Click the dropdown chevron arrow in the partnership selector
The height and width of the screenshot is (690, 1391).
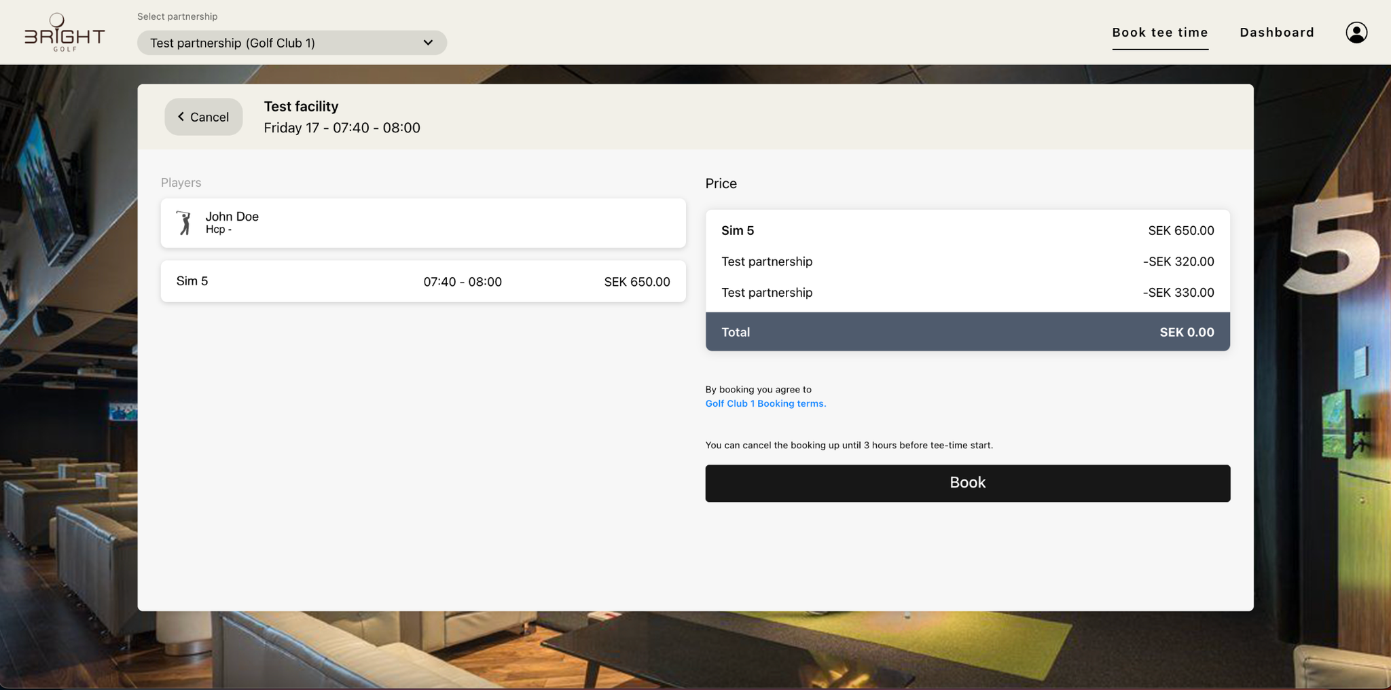click(x=428, y=43)
